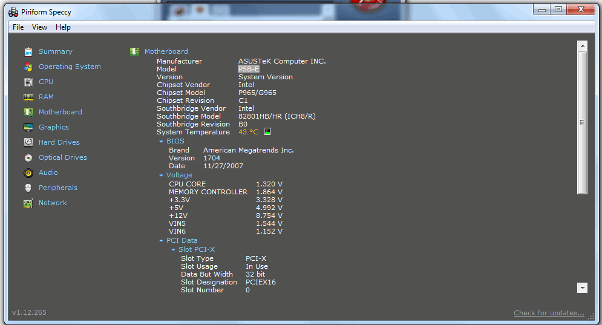Show RAM details

pos(46,97)
